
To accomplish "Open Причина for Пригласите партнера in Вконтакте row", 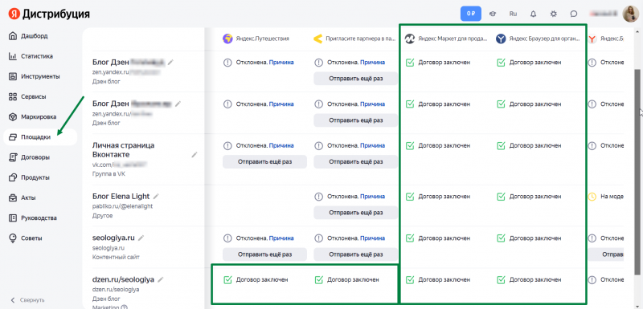I will coord(372,145).
